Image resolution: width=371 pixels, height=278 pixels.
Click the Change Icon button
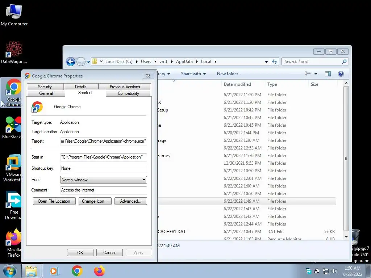95,201
